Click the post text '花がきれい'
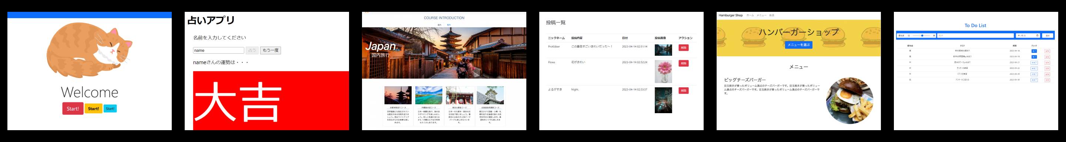Screen dimensions: 1066x142 [x=578, y=62]
